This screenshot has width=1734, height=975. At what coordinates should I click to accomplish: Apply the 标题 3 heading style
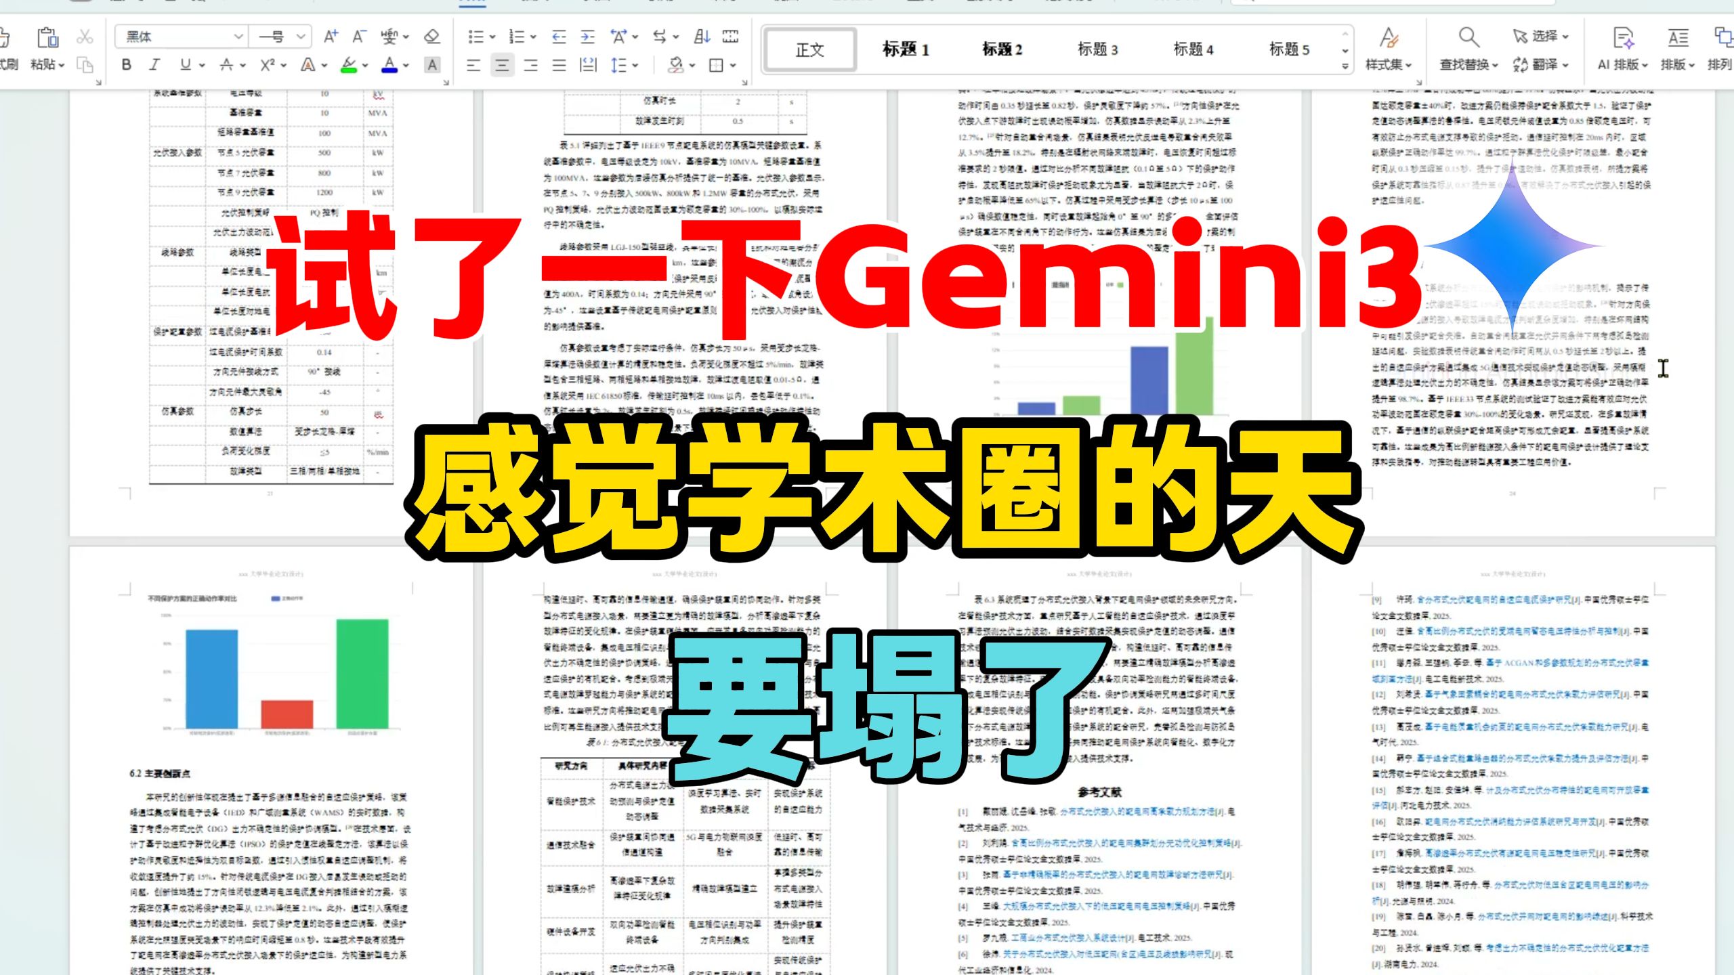[1097, 49]
